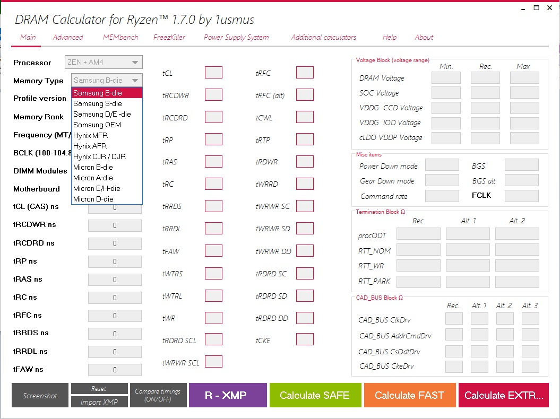Open the MEMbench tab
The height and width of the screenshot is (419, 560).
coord(120,38)
